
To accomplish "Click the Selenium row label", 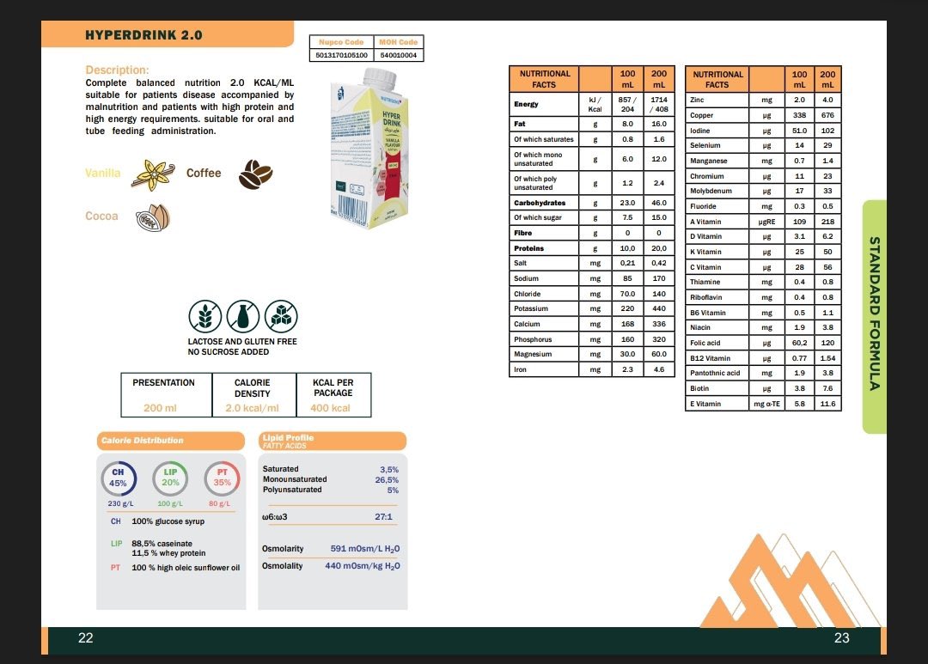I will click(x=705, y=145).
